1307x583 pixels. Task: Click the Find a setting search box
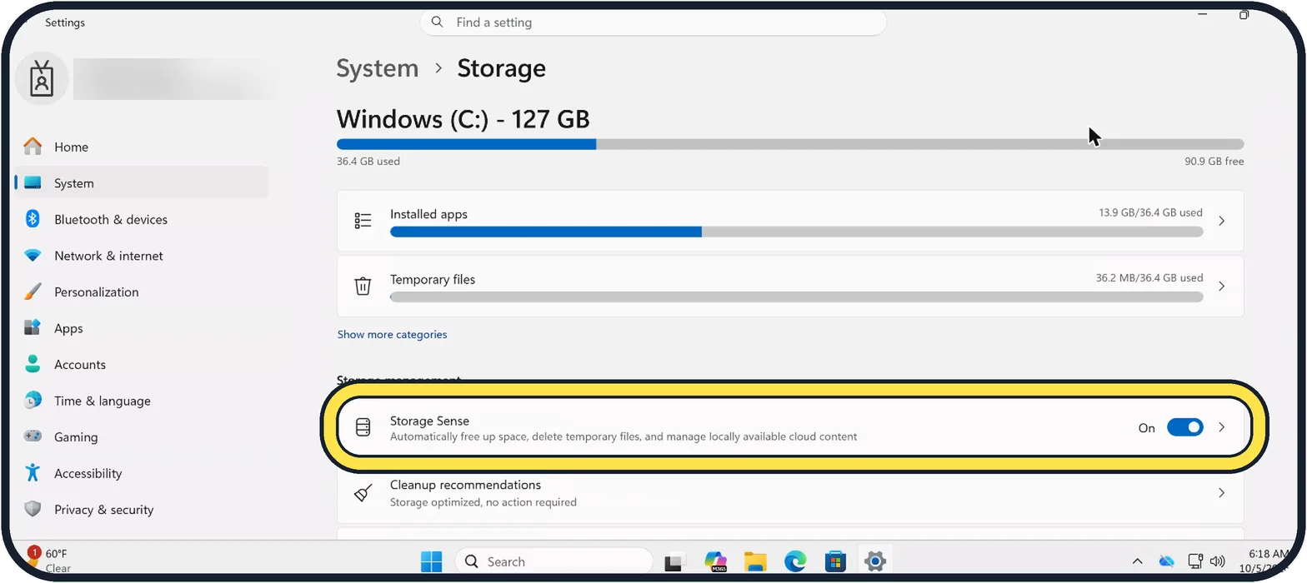(x=653, y=22)
